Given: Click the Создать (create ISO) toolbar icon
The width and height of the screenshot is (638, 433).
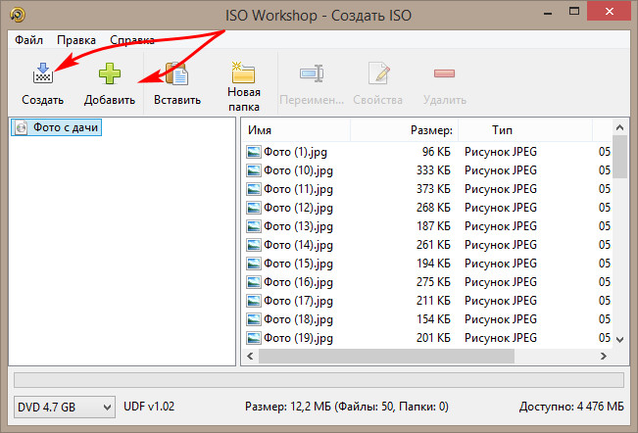Looking at the screenshot, I should pos(43,73).
